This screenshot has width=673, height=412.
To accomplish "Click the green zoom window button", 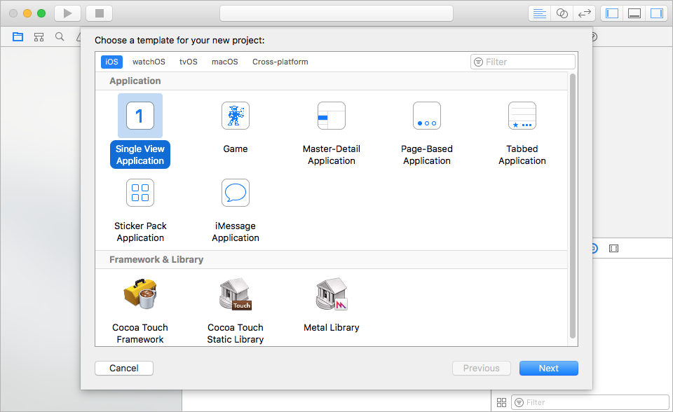I will click(x=41, y=13).
